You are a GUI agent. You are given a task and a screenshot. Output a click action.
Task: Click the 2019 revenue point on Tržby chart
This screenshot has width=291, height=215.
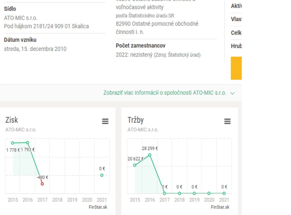tap(194, 193)
